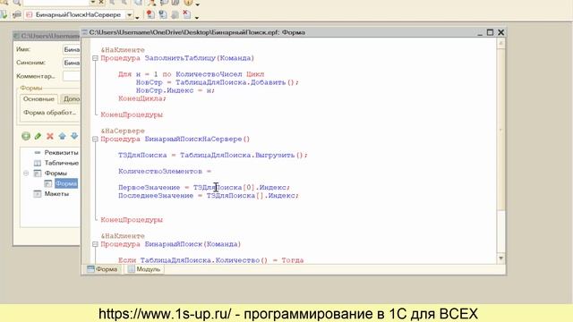Image resolution: width=573 pixels, height=322 pixels.
Task: Select the highlighted Форма tree item
Action: point(66,183)
